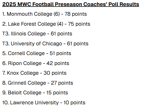Click the Grinnell College entry

pyautogui.click(x=38, y=83)
